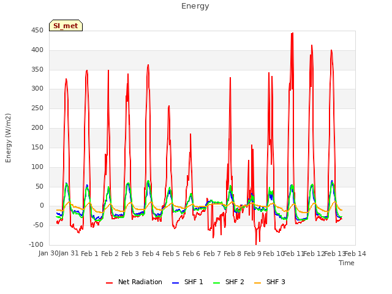Click the Feb 12 x-axis date label
Viewport: 392px width, 294px height.
pos(314,254)
